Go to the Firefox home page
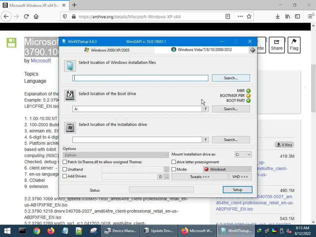The image size is (316, 237). 36,16
